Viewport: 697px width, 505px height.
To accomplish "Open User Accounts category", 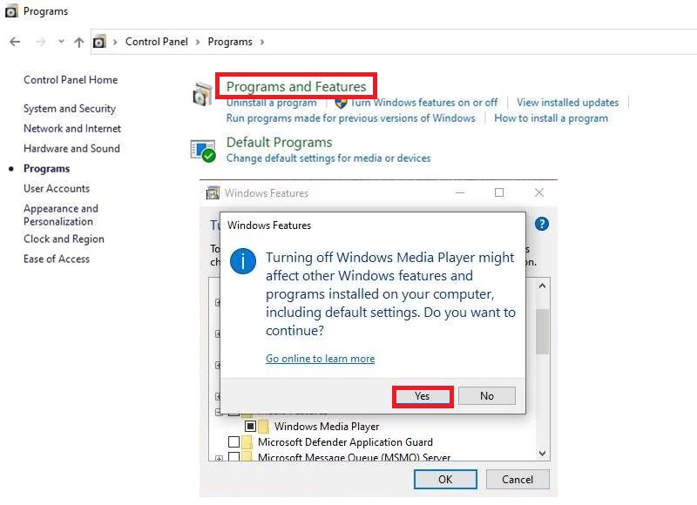I will [x=57, y=189].
